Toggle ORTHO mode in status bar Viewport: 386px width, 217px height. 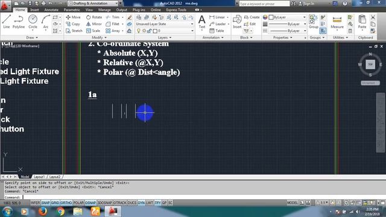click(x=66, y=203)
